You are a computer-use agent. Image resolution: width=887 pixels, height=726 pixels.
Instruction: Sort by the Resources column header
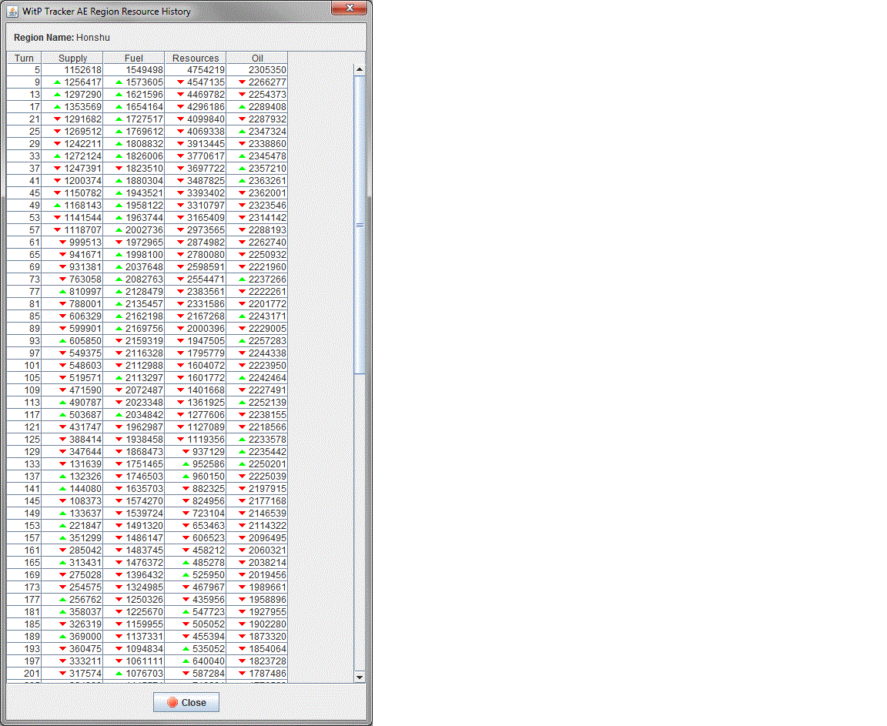click(195, 58)
